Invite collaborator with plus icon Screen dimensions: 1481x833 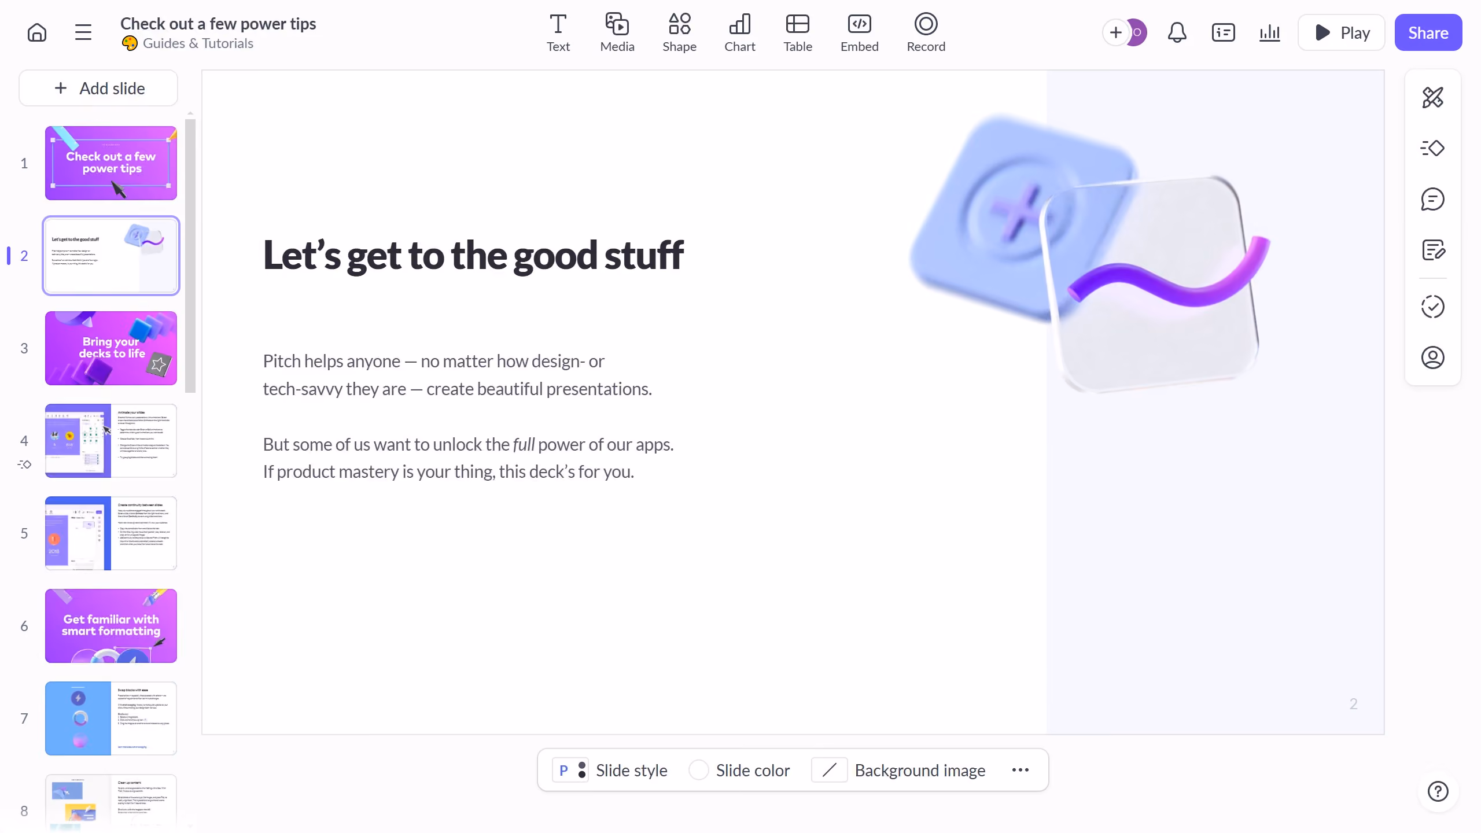click(1115, 32)
